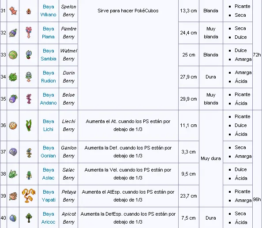Click the Salac berry icon in row 38
262x228 pixels.
coord(13,174)
